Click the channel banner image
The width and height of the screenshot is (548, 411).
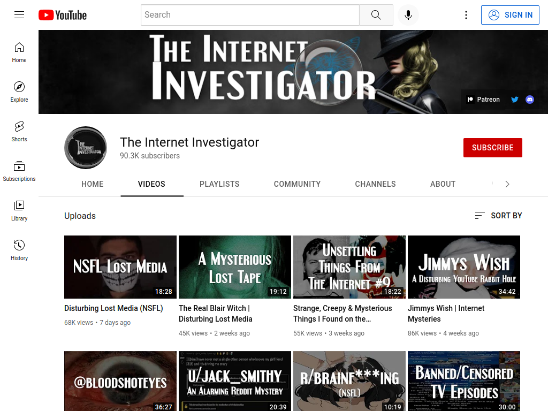(293, 72)
